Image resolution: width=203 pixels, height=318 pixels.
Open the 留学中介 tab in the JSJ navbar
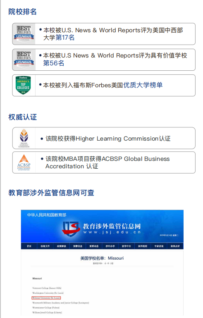127,246
